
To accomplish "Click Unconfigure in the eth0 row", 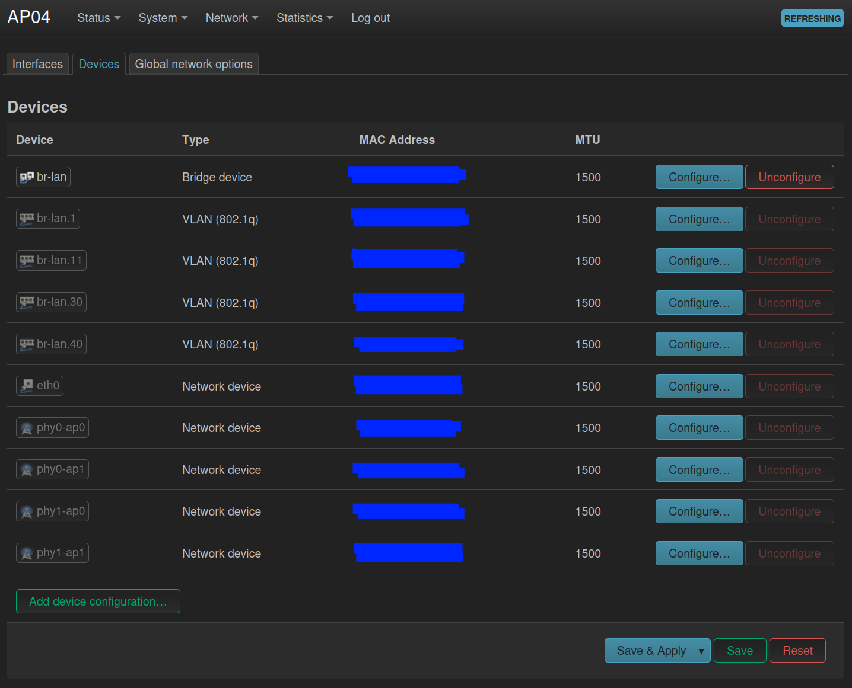I will tap(790, 386).
